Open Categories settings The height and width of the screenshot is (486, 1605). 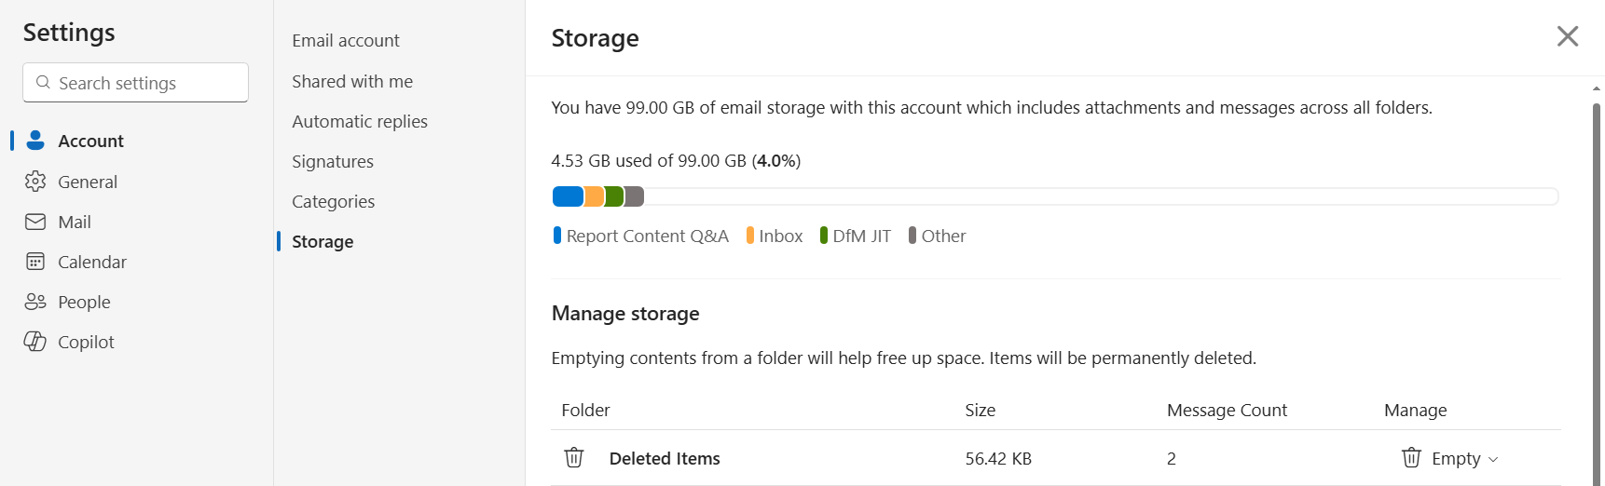pos(334,202)
